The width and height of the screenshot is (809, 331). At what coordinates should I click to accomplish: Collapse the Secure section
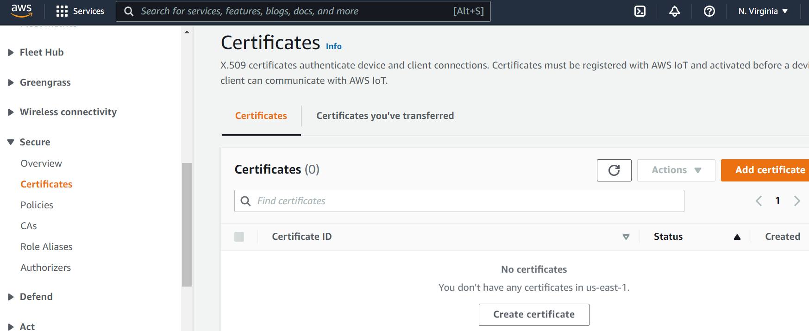pyautogui.click(x=11, y=142)
